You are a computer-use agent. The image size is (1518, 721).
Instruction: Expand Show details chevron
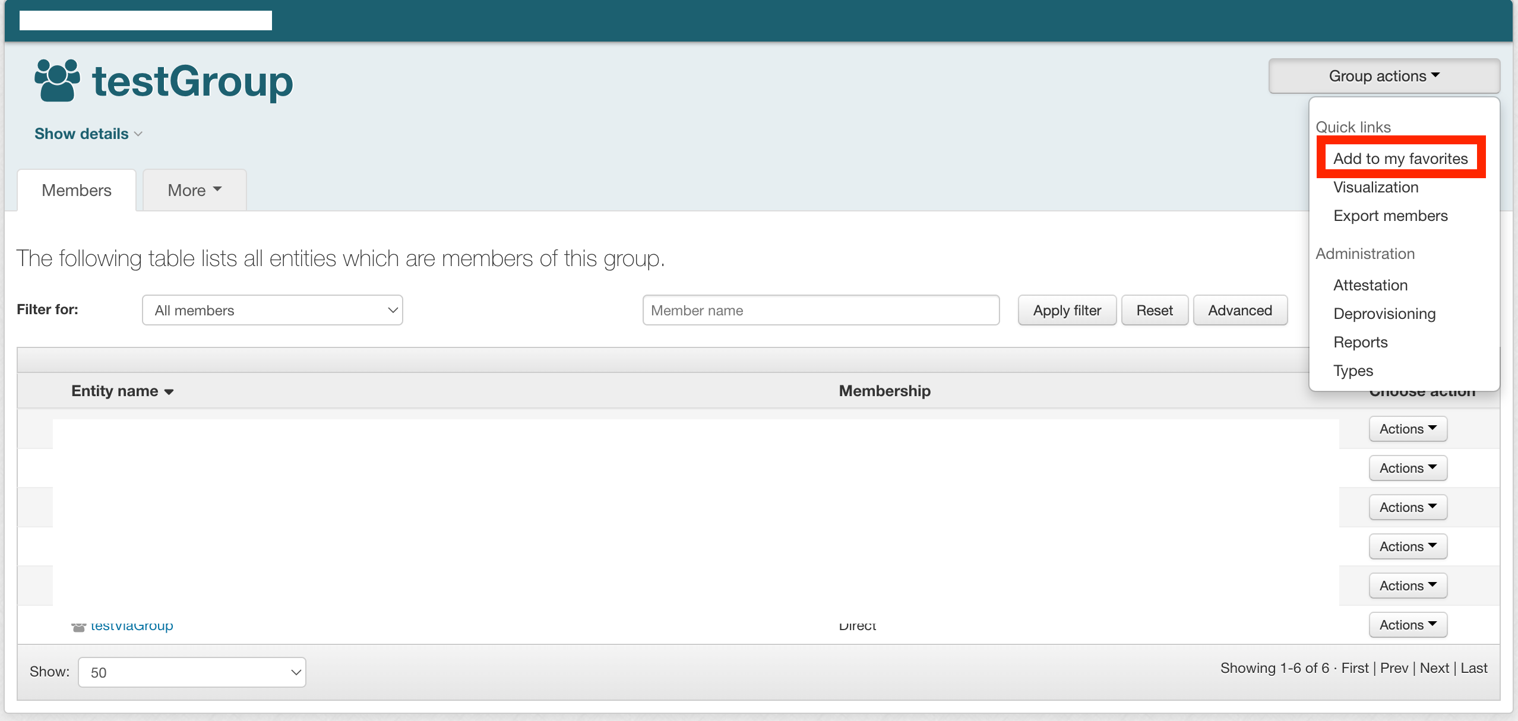[x=138, y=134]
